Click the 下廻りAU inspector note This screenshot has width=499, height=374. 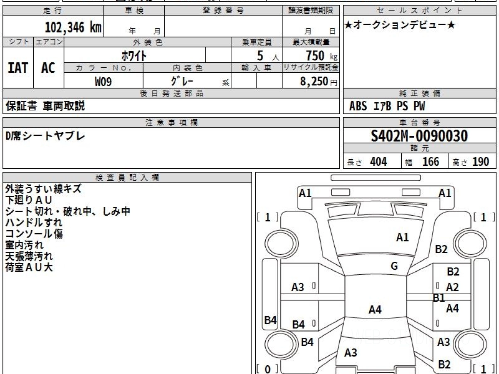(29, 200)
